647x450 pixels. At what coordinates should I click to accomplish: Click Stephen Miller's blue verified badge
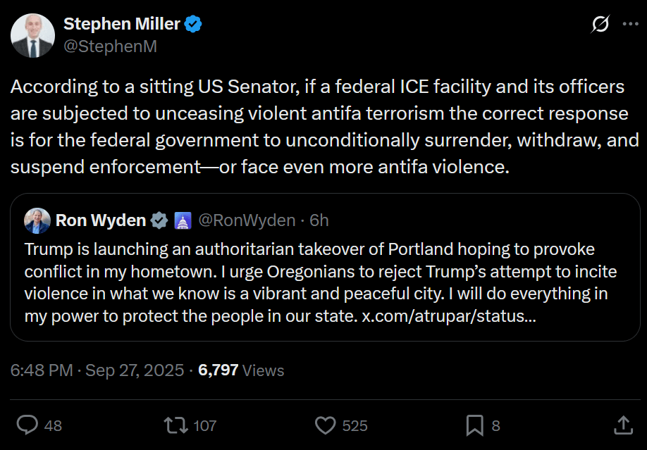(194, 24)
